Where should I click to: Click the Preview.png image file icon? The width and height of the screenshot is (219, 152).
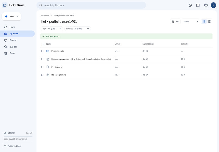(x=48, y=67)
